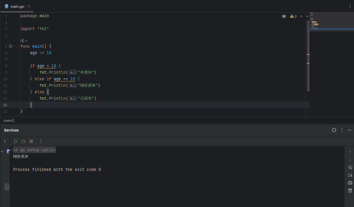The image size is (354, 207).
Task: Click "Process finished with the exit code 0"
Action: point(57,169)
